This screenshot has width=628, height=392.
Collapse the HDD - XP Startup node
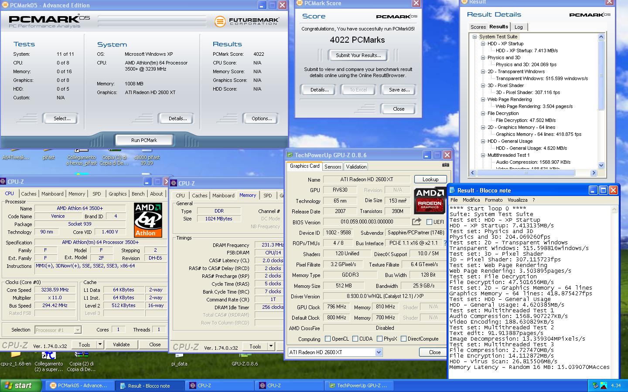483,44
